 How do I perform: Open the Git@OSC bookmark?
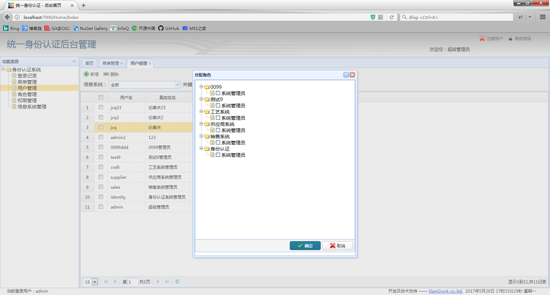(x=57, y=28)
